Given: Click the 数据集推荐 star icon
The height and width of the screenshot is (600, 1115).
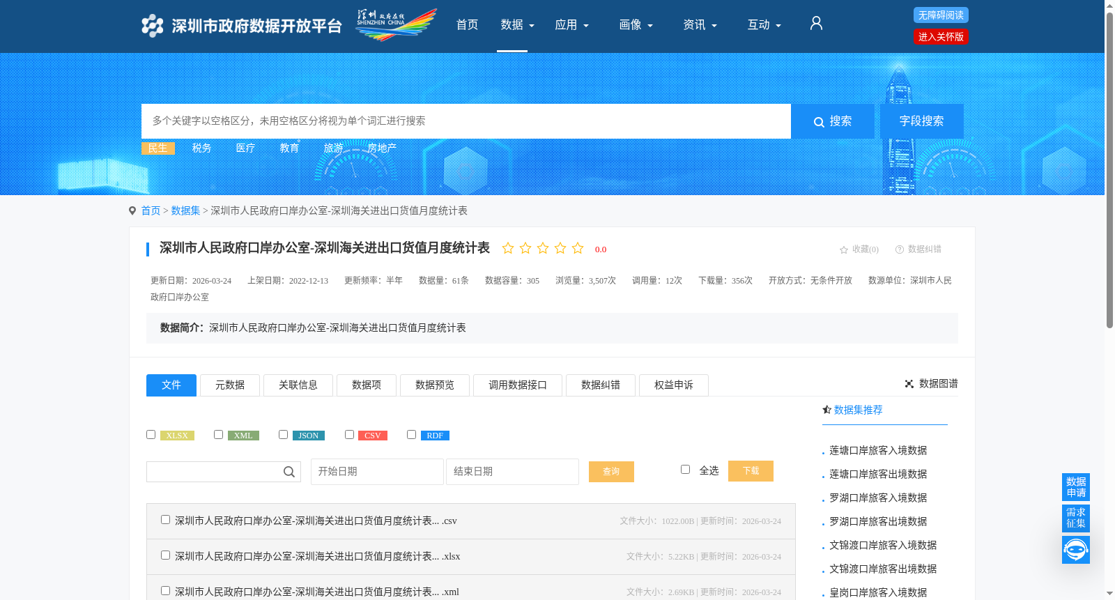Looking at the screenshot, I should point(826,410).
